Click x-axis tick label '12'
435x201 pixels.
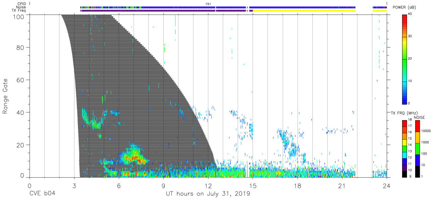pos(208,185)
